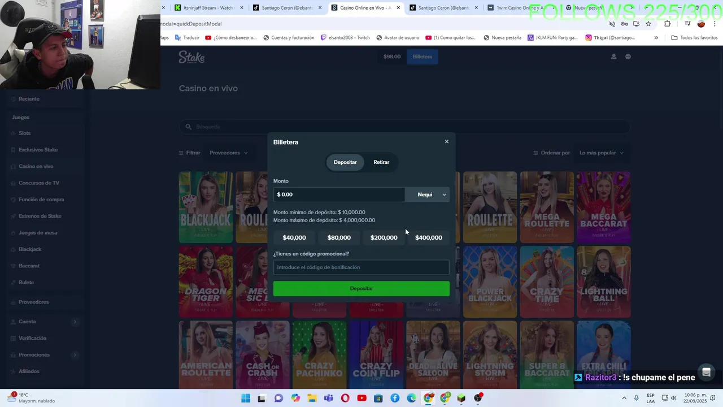Viewport: 723px width, 407px height.
Task: Choose the $400,000 quick amount
Action: point(429,237)
